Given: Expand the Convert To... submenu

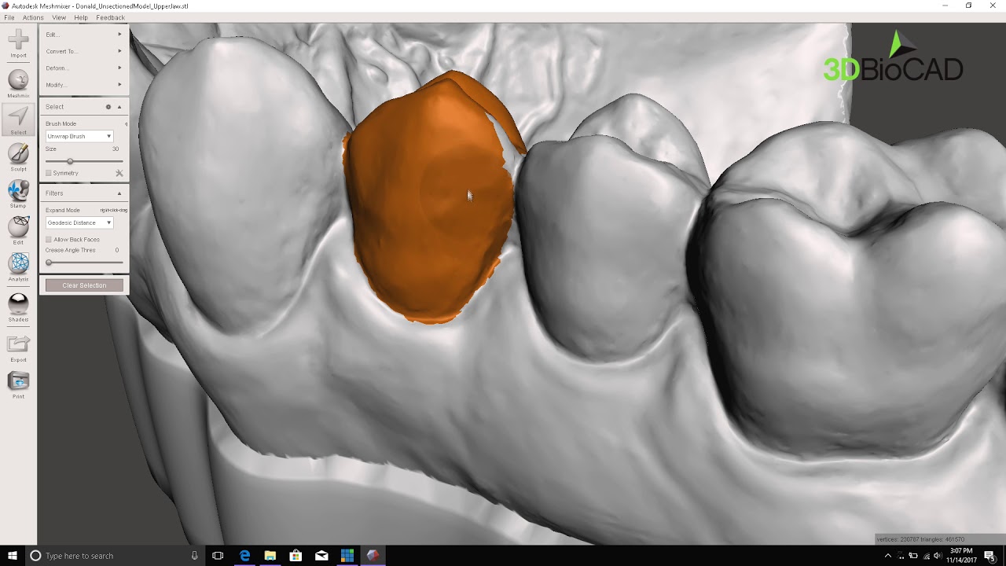Looking at the screenshot, I should click(x=83, y=51).
